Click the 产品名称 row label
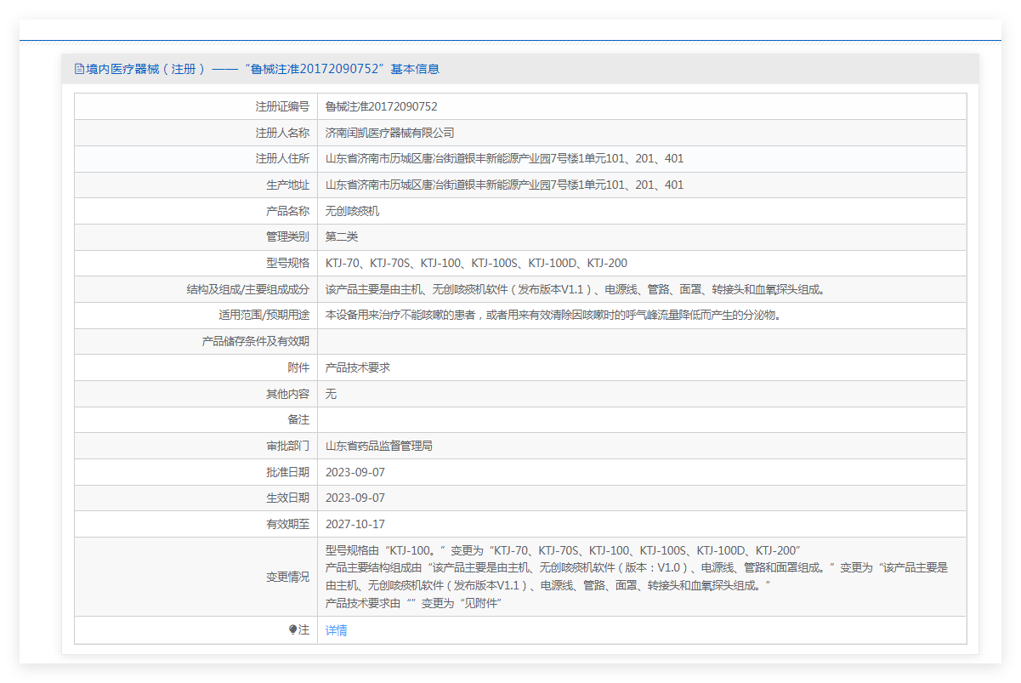 (x=287, y=211)
